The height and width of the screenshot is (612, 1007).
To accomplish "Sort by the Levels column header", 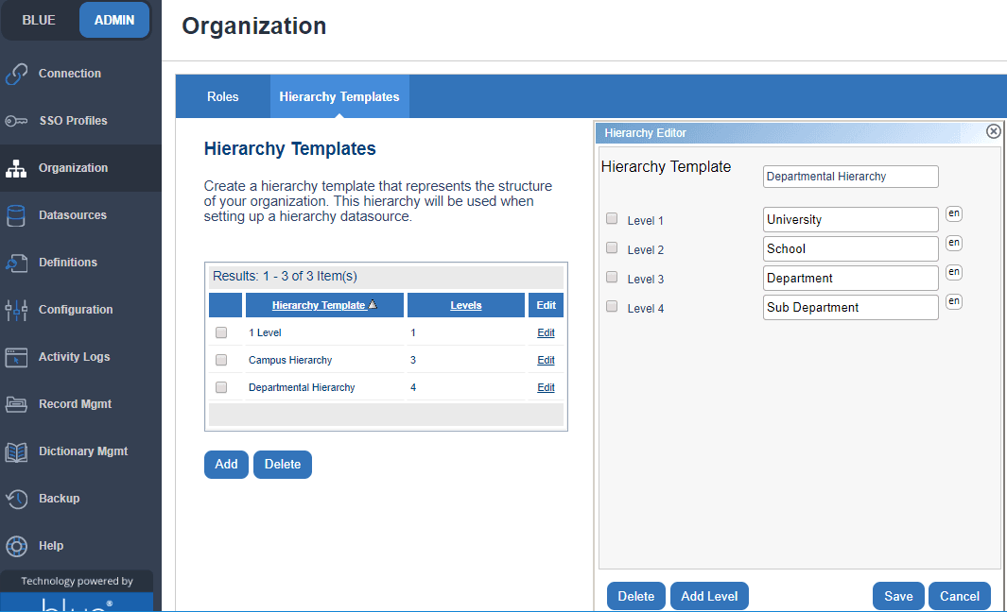I will (465, 305).
